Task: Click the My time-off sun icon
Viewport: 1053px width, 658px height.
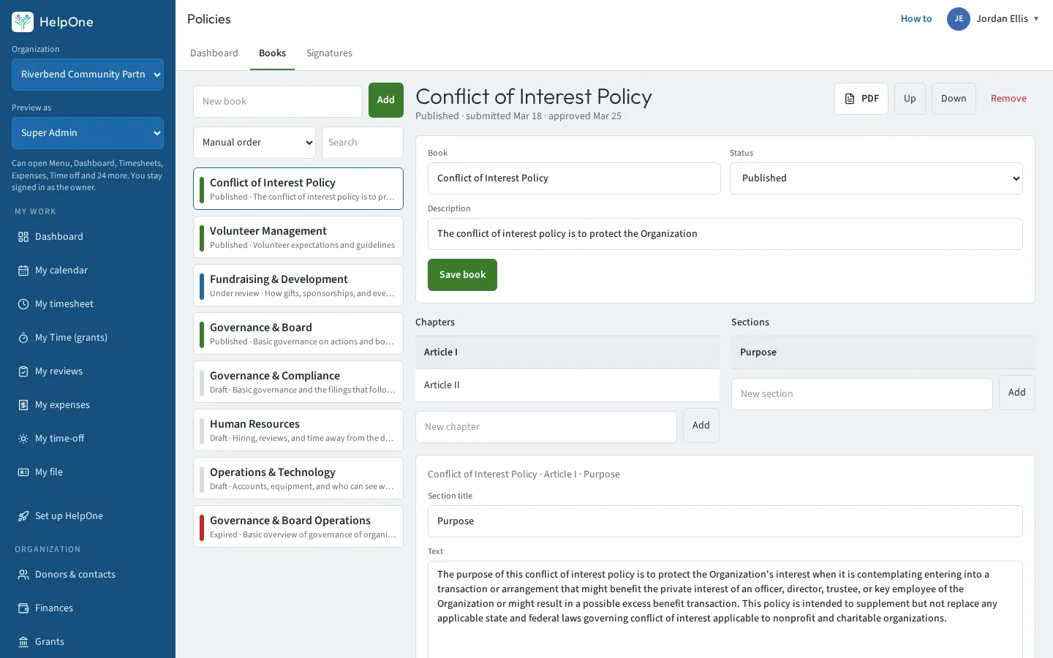Action: point(23,439)
